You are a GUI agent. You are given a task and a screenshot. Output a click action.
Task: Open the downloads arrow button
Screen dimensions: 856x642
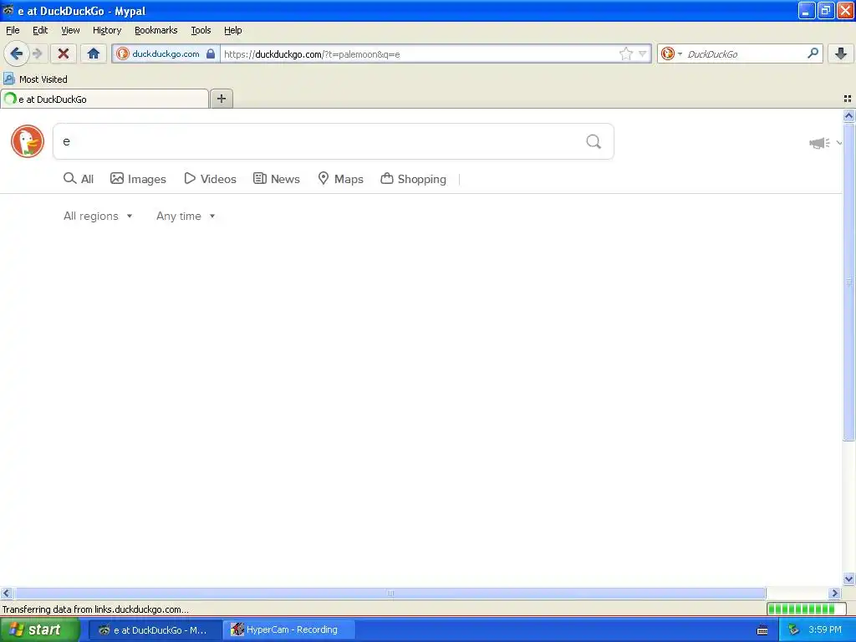(x=841, y=53)
